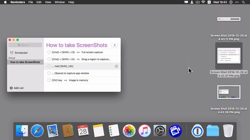Image resolution: width=250 pixels, height=140 pixels.
Task: Open the user account menu bar icon
Action: 192,2
